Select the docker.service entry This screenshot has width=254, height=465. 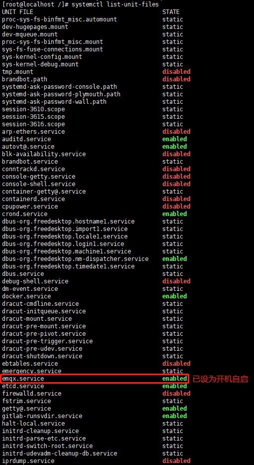[26, 296]
